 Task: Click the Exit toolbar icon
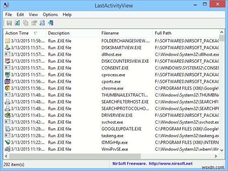coord(51,23)
